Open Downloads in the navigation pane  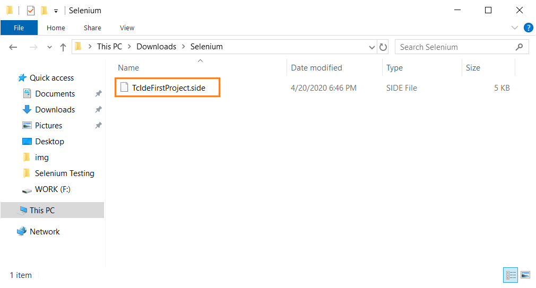point(55,110)
